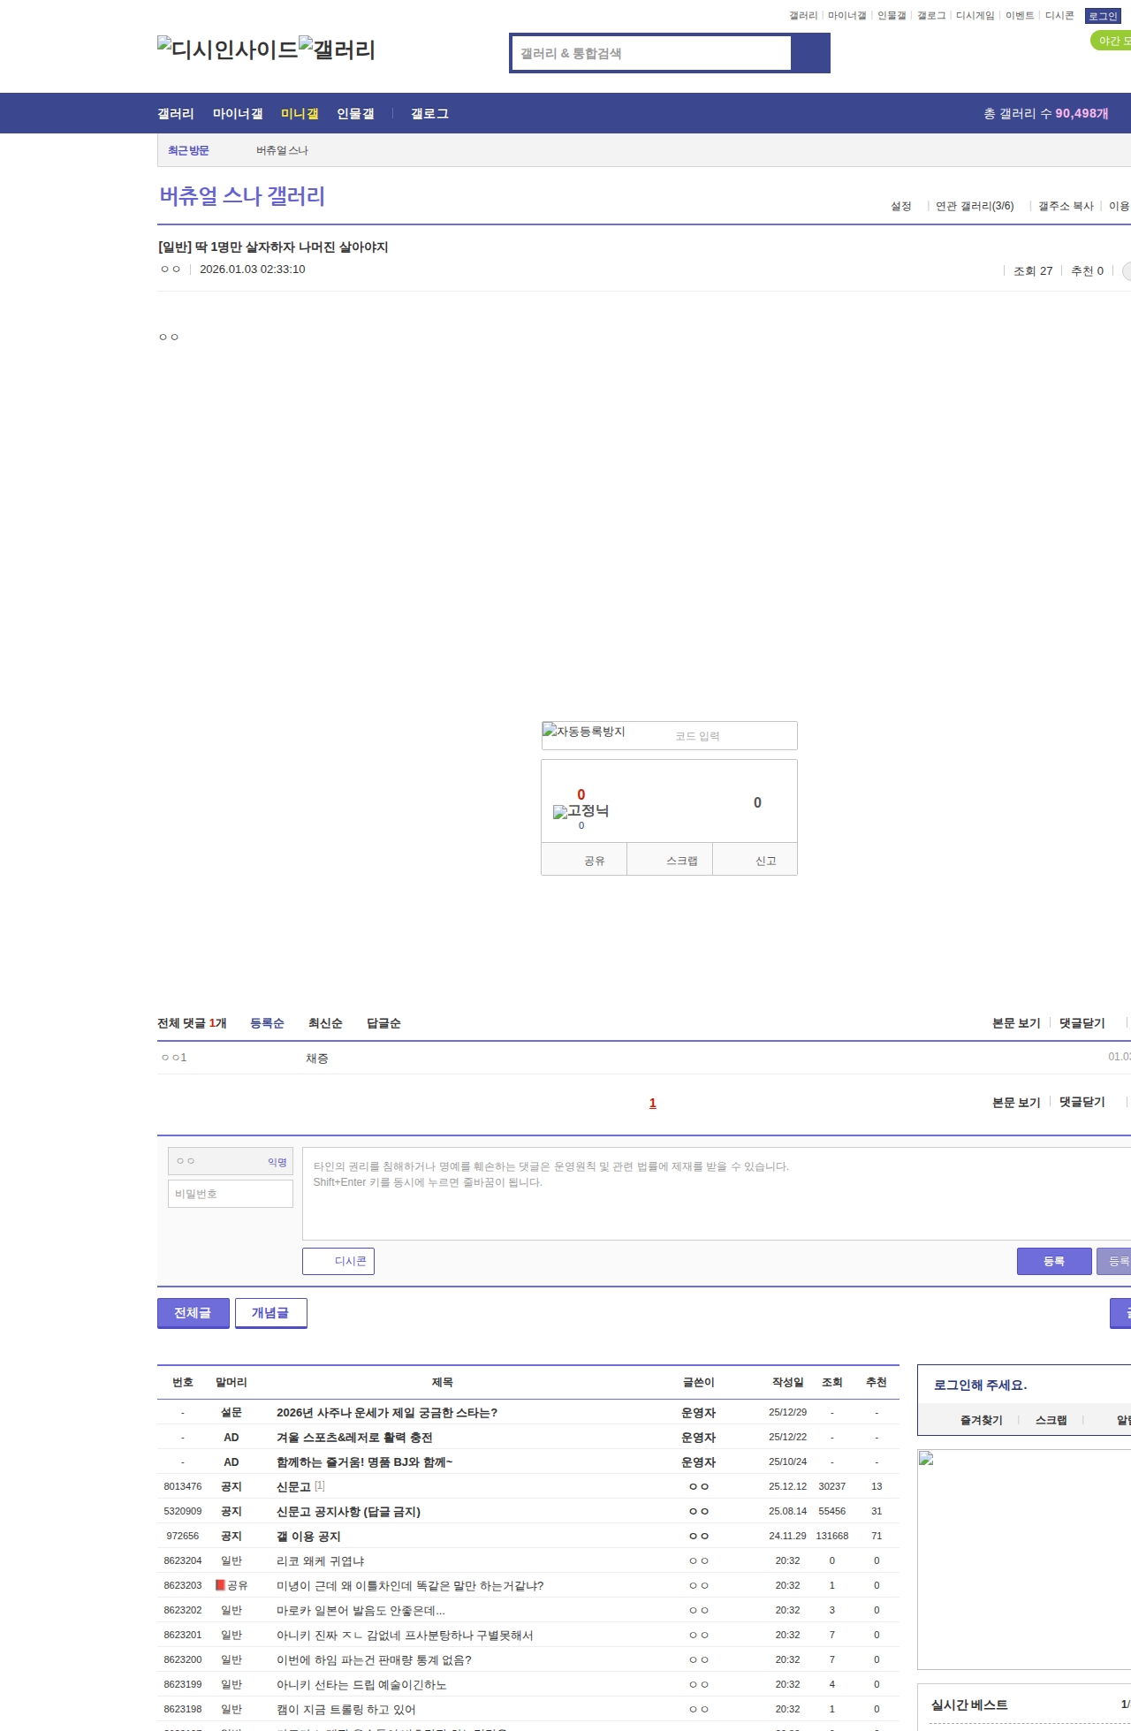Sort comments by 최신순
This screenshot has width=1131, height=1731.
point(325,1023)
